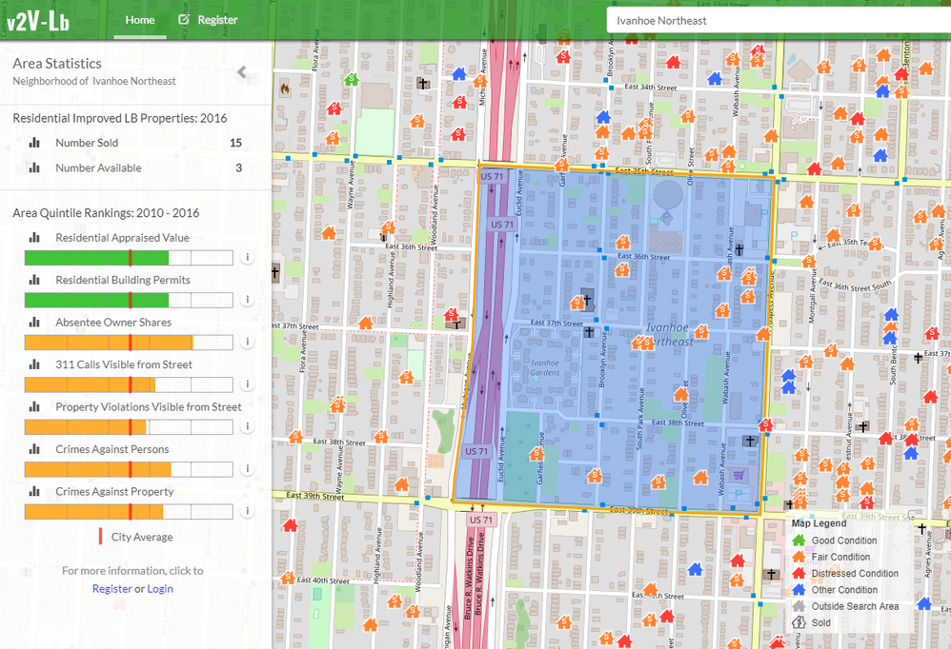Open the Register tab
Screen dimensions: 951x649
(x=208, y=20)
